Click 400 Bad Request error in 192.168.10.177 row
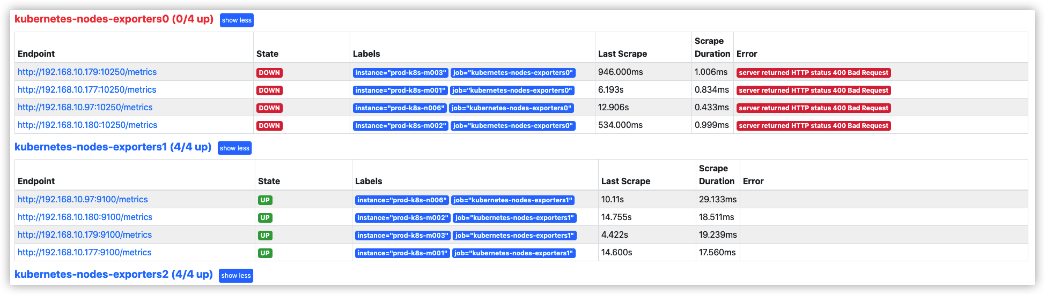Viewport: 1045px width, 295px height. [x=813, y=90]
